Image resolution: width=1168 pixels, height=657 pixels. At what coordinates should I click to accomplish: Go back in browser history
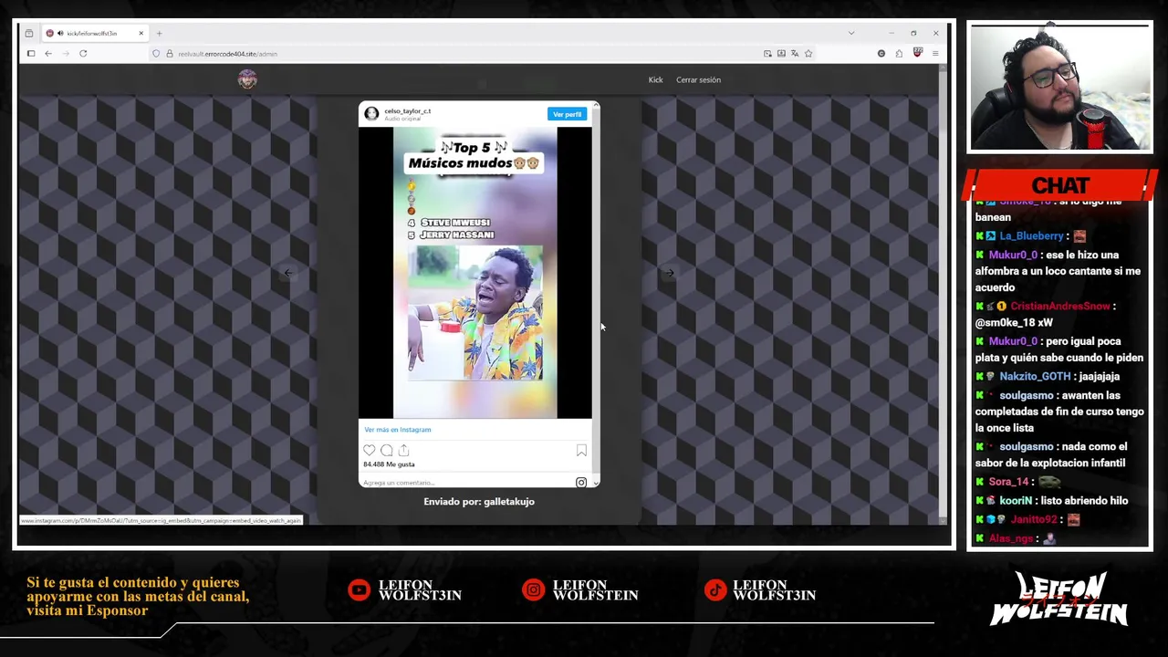tap(48, 54)
